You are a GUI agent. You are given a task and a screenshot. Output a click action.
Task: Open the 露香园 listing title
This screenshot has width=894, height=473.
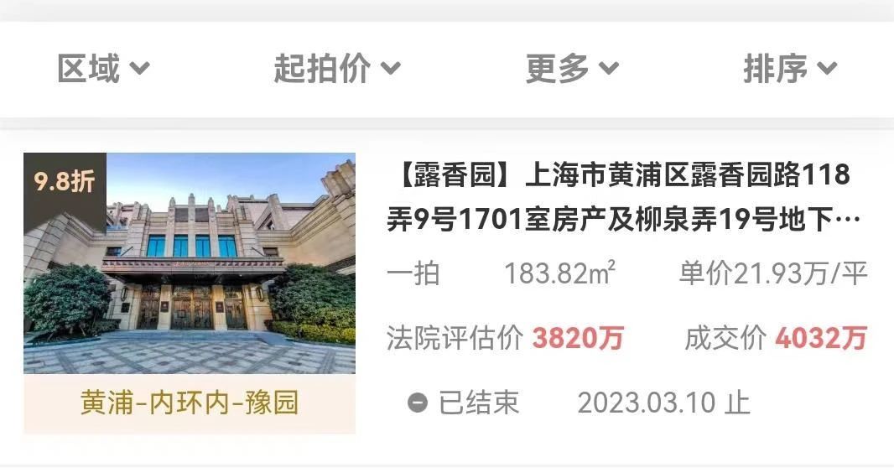pos(623,196)
